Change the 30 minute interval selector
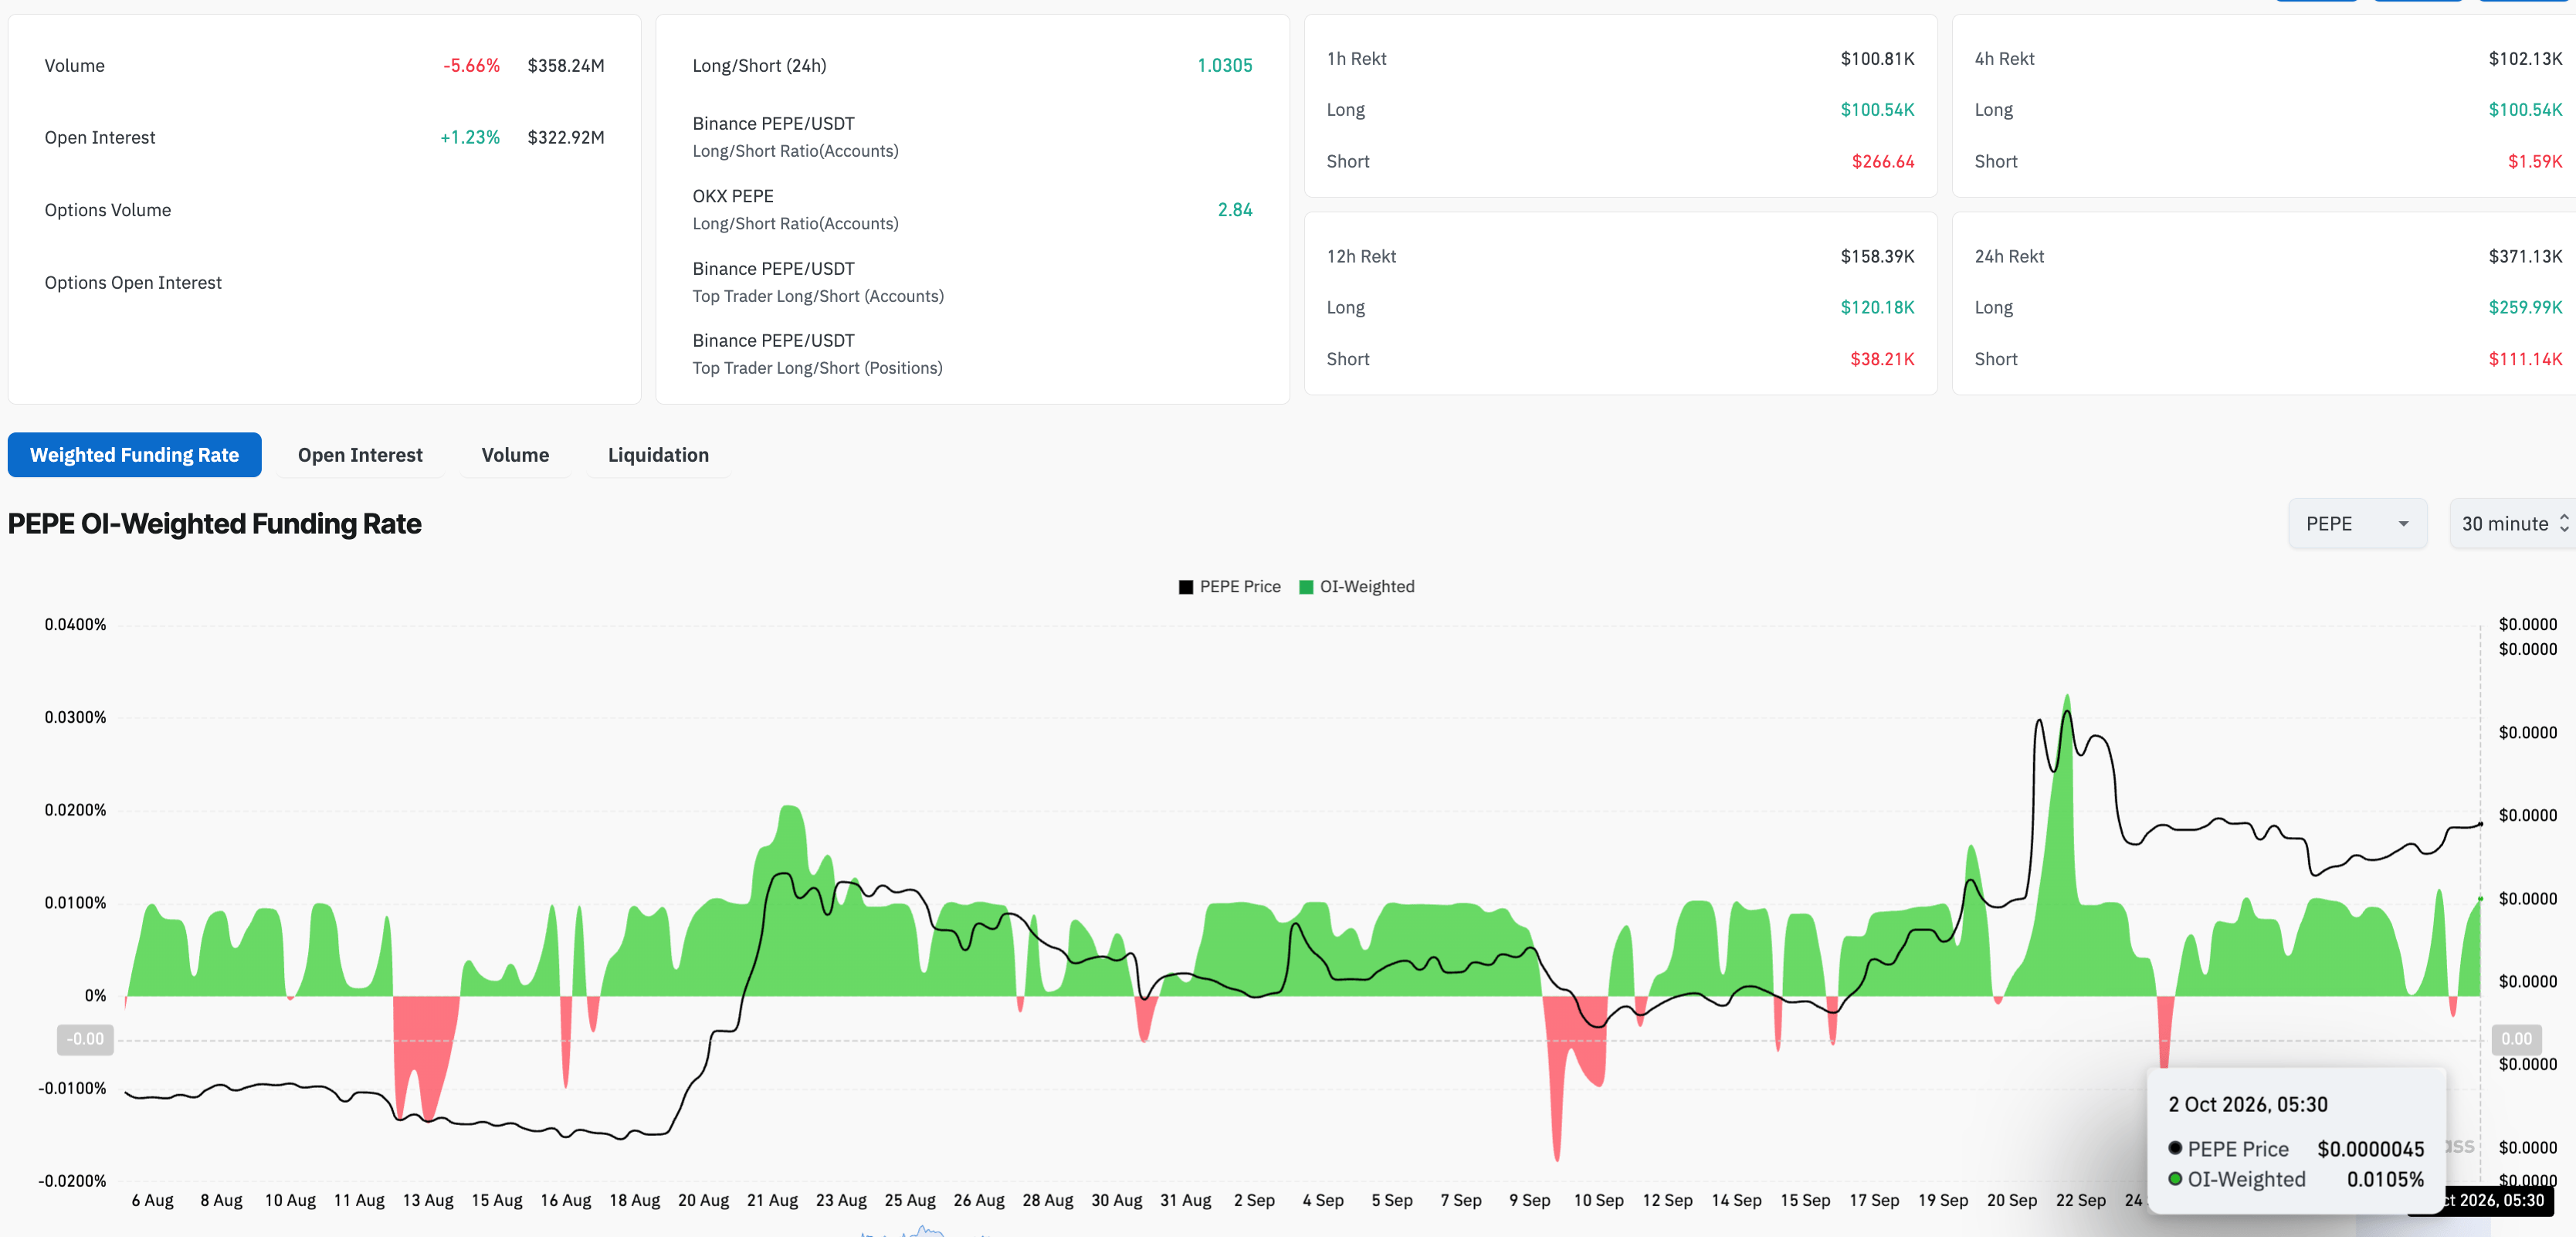 (2512, 523)
